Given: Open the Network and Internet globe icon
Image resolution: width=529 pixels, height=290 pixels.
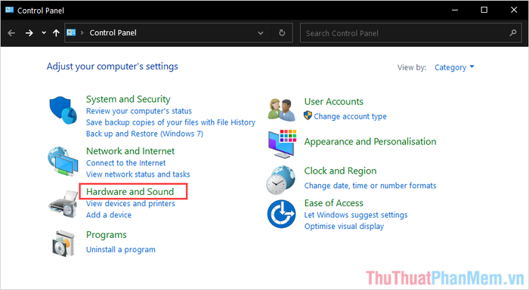Looking at the screenshot, I should click(63, 162).
